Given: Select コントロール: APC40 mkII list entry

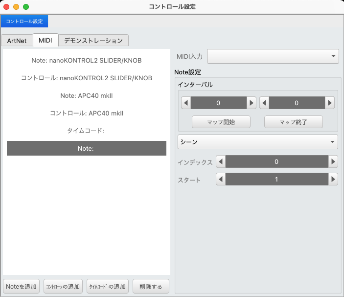Looking at the screenshot, I should tap(87, 113).
